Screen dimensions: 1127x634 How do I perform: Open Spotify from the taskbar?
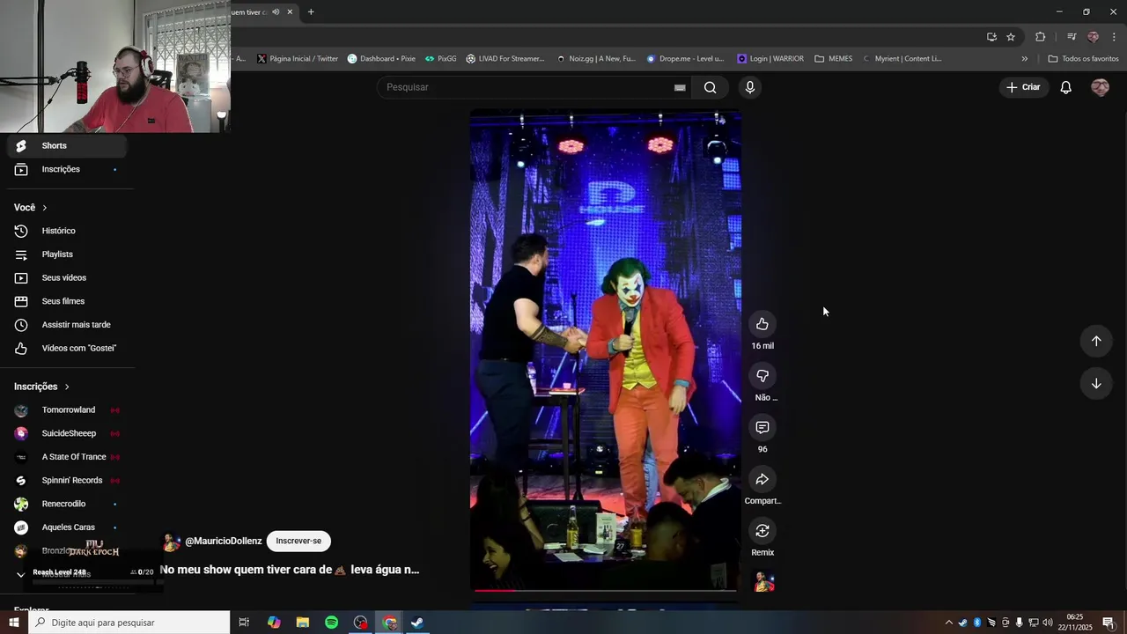click(331, 623)
